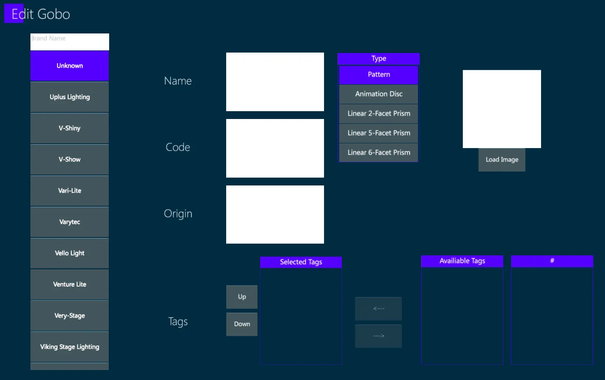Set type to Animation Disc
Viewport: 605px width, 380px height.
[x=378, y=94]
